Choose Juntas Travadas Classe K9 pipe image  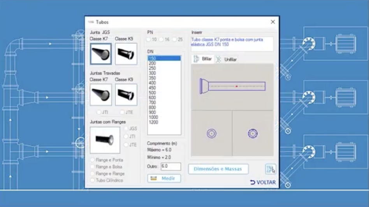[126, 95]
